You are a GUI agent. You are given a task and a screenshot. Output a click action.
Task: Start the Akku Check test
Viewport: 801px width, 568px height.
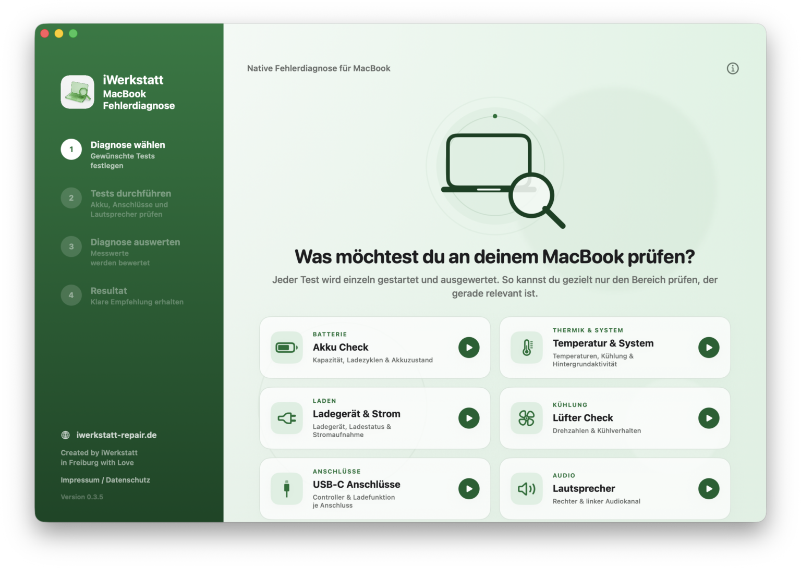tap(469, 348)
